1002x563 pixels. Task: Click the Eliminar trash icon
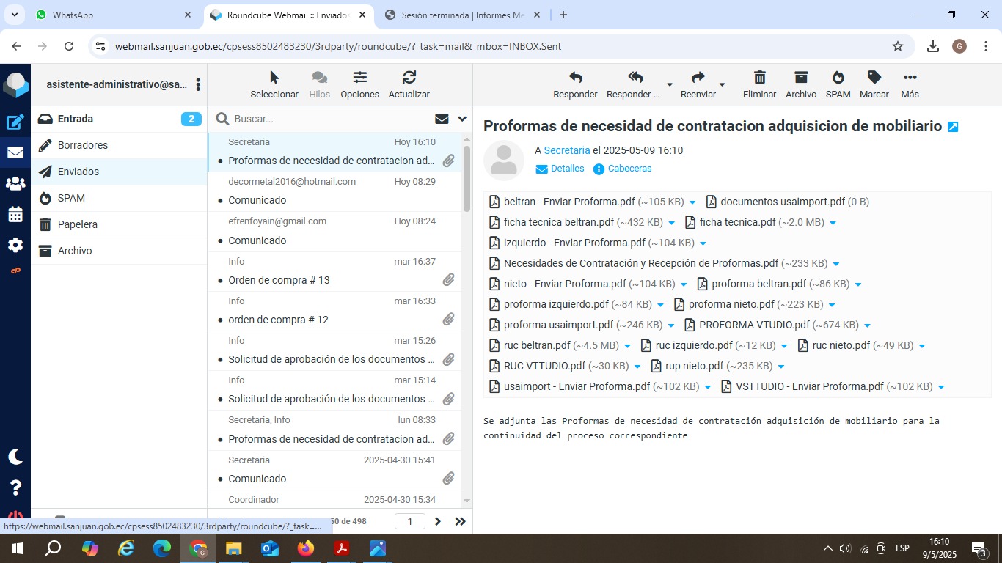(759, 78)
